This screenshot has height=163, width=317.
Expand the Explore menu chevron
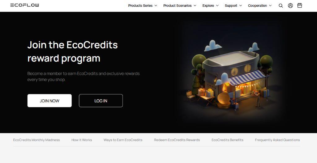pyautogui.click(x=217, y=6)
